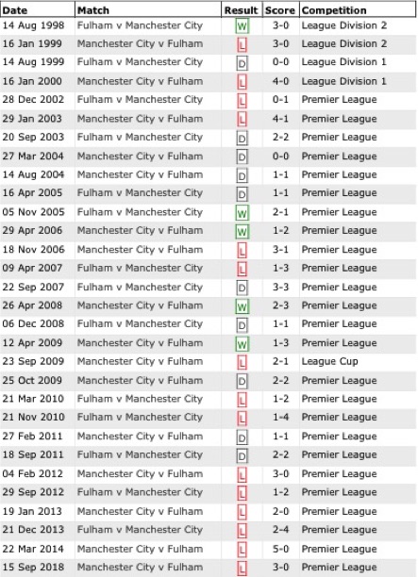The image size is (418, 577).
Task: Click the D icon for 18 Sep 2011
Action: pos(242,456)
